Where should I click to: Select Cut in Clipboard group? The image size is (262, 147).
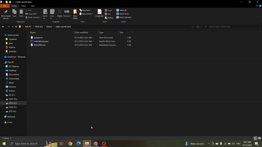pyautogui.click(x=28, y=10)
